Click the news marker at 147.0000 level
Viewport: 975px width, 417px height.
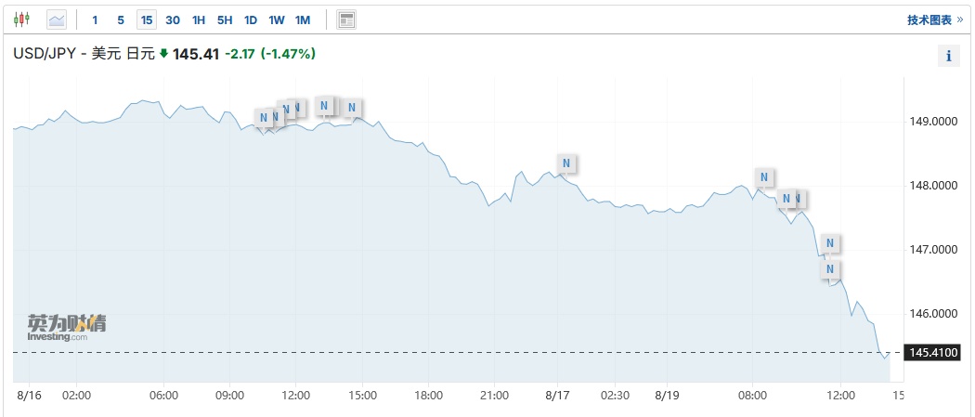(x=830, y=243)
